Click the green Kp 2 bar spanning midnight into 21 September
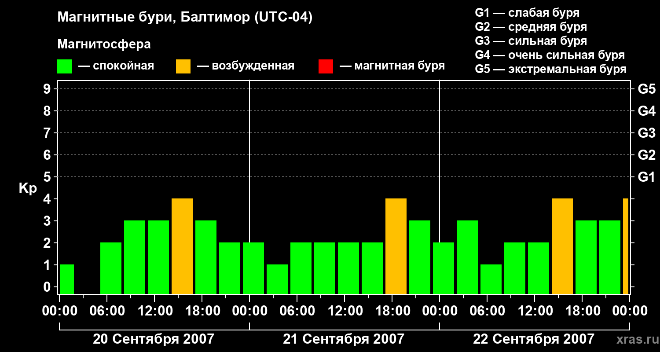 point(253,268)
